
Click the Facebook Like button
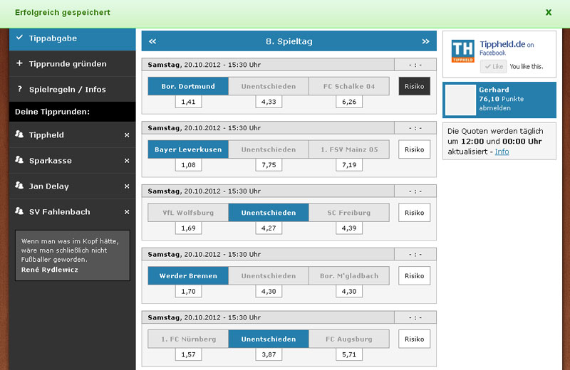pos(493,66)
